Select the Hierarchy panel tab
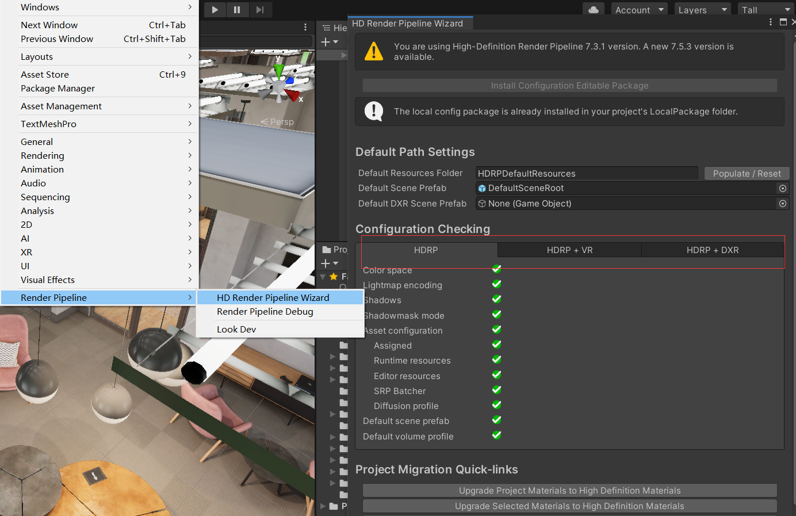Image resolution: width=796 pixels, height=516 pixels. pos(335,28)
